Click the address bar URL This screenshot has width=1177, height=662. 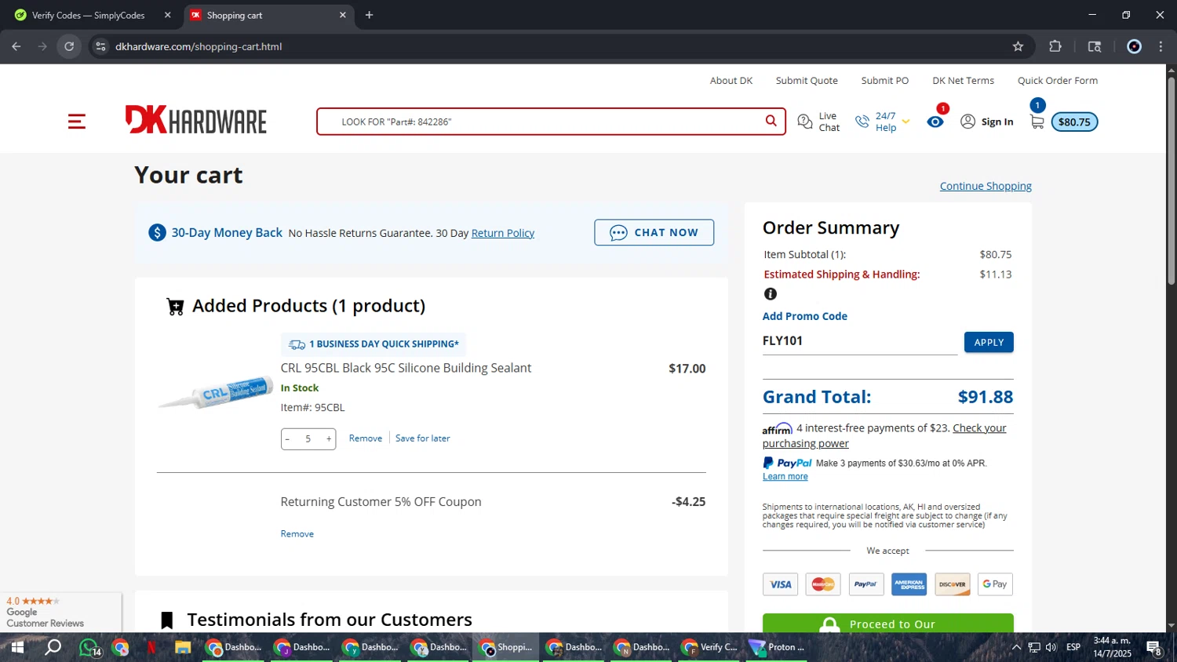point(199,46)
